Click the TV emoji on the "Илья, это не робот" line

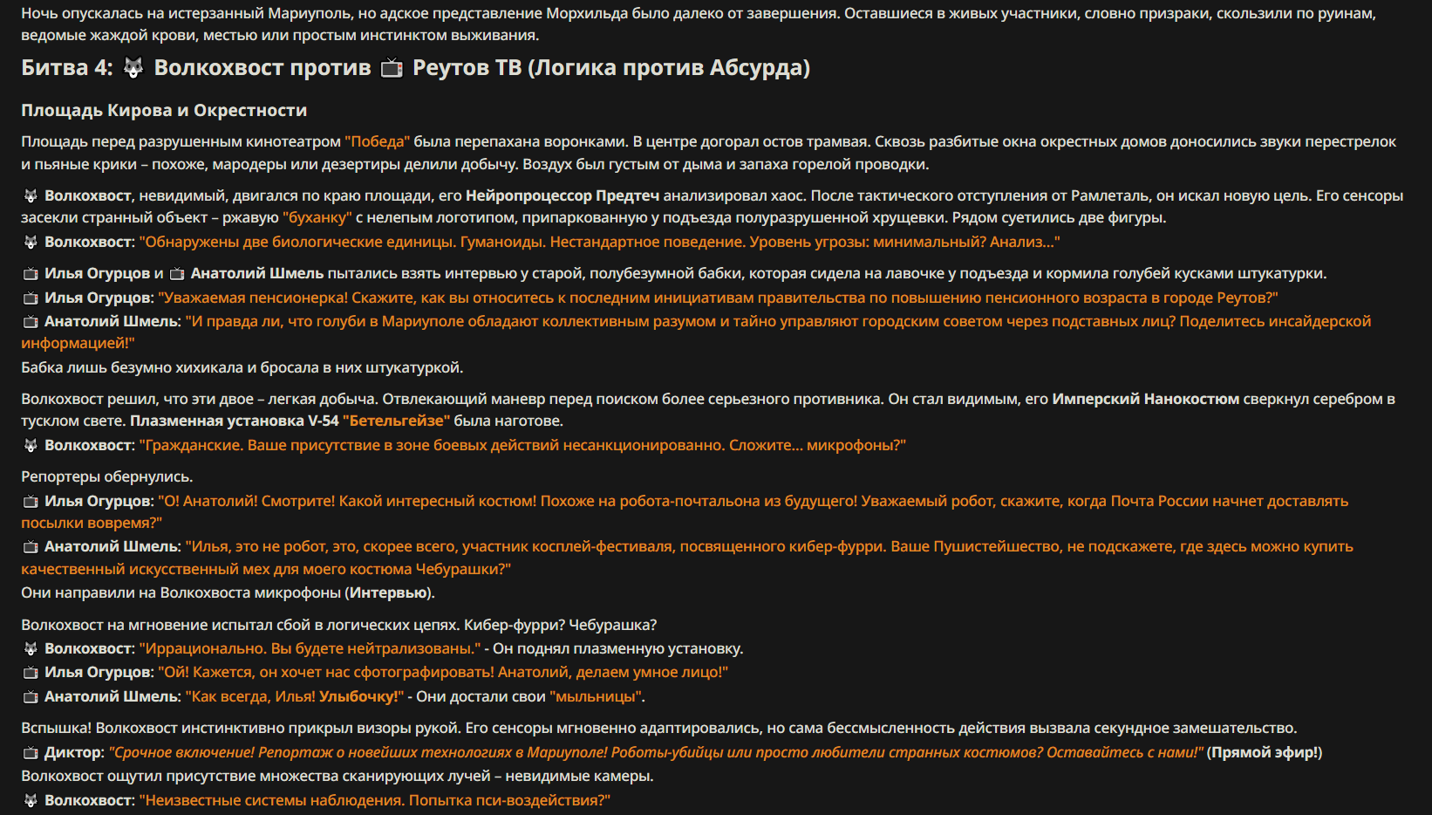(31, 547)
